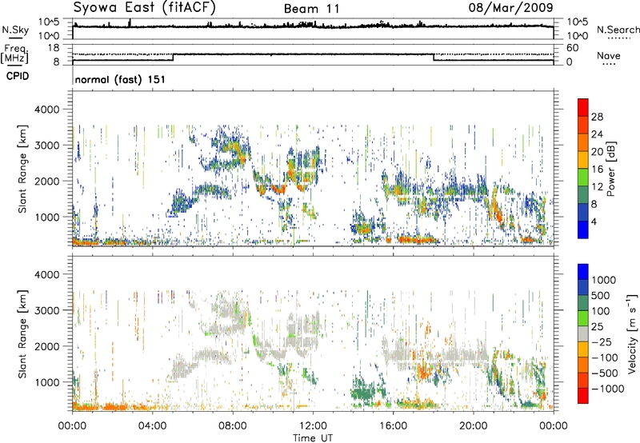The image size is (640, 443).
Task: Click the '-500' Velocity color bar value
Action: [605, 373]
